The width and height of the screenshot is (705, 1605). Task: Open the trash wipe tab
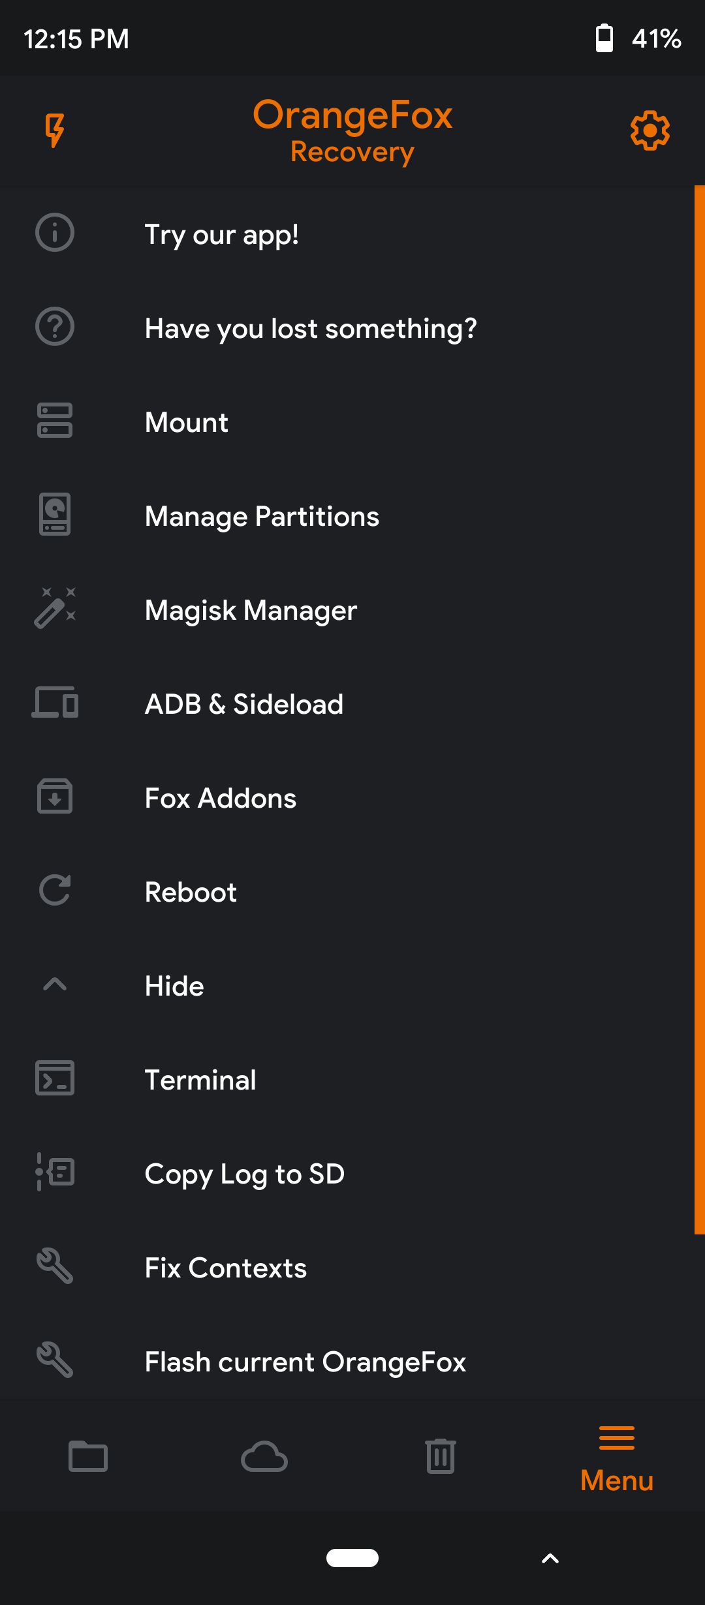coord(441,1456)
